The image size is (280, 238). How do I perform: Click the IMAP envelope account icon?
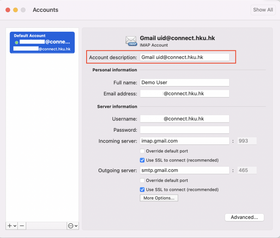131,41
